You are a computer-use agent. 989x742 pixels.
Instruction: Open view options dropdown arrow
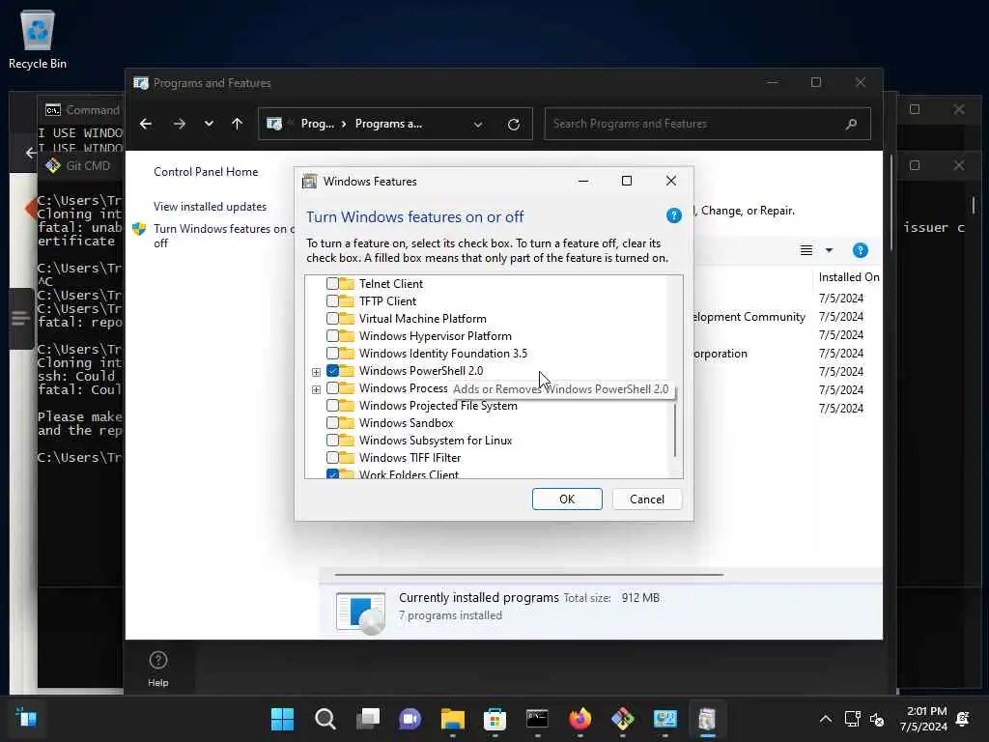pos(829,250)
